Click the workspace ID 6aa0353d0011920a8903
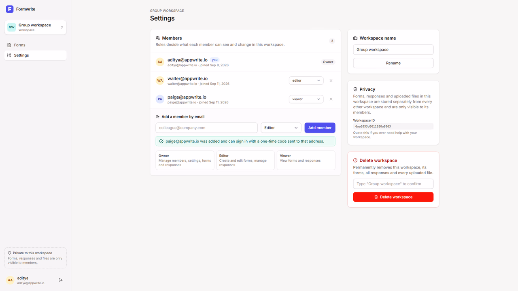The width and height of the screenshot is (518, 291). [393, 127]
